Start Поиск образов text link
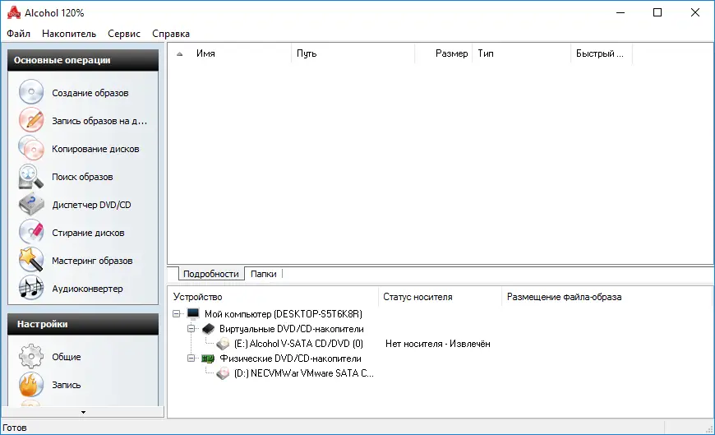The height and width of the screenshot is (435, 715). pyautogui.click(x=82, y=177)
